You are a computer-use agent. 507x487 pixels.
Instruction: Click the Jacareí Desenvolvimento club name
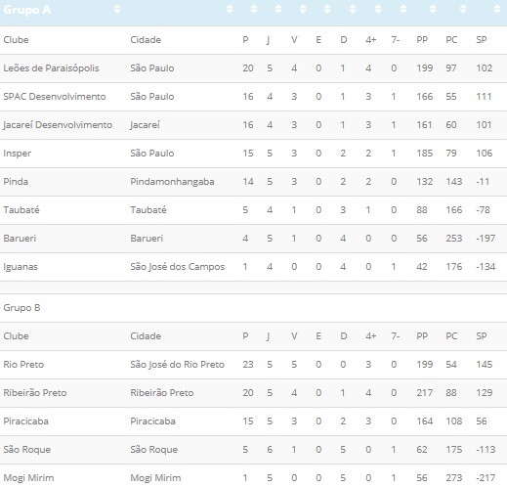pos(58,125)
